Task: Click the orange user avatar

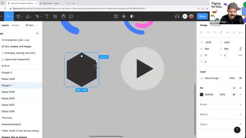Action: point(191,16)
